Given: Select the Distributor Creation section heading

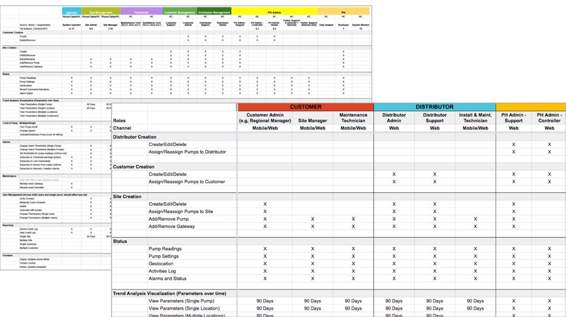Looking at the screenshot, I should point(135,137).
